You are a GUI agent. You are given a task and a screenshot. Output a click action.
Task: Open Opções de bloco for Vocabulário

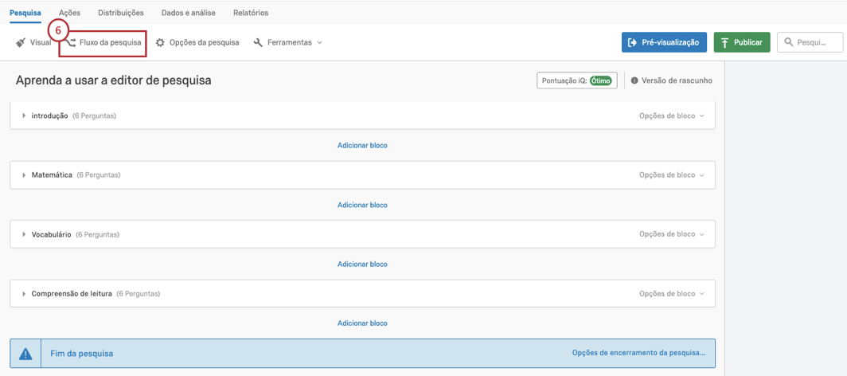671,234
